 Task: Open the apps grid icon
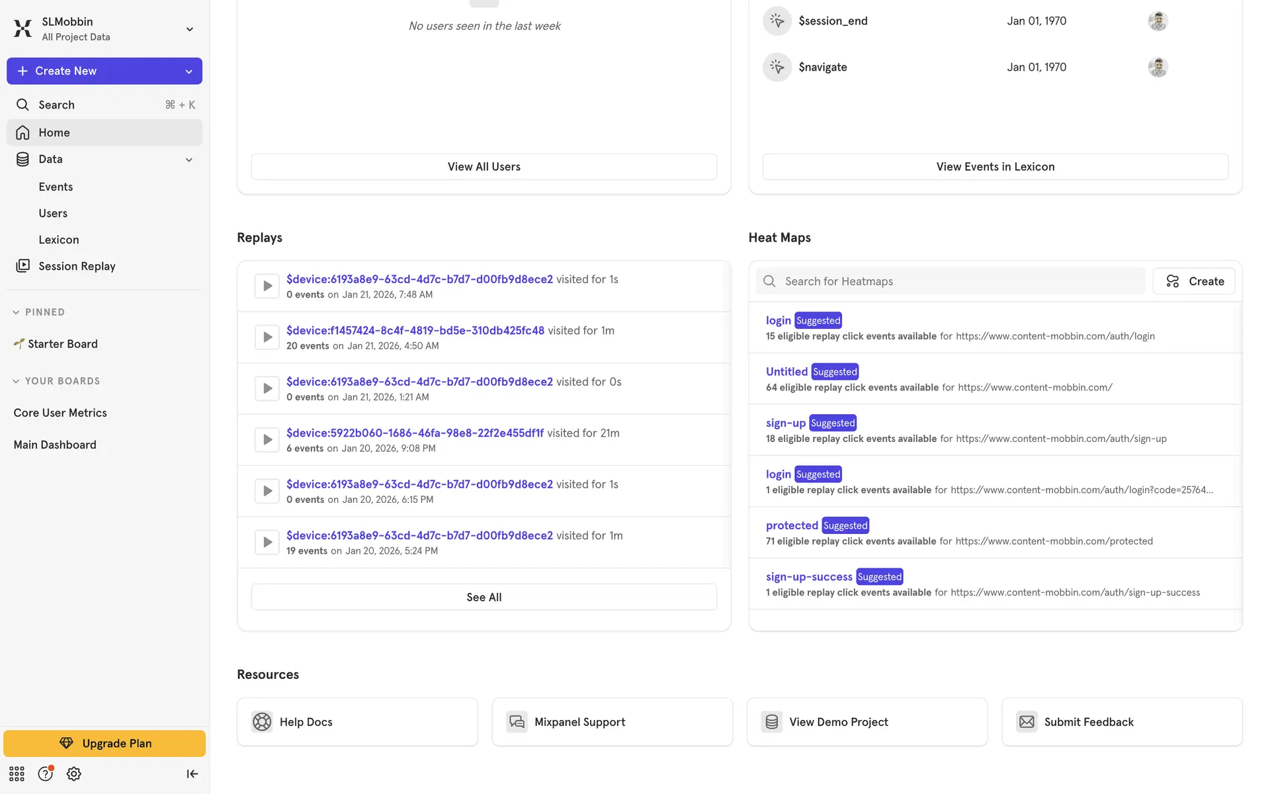point(17,773)
